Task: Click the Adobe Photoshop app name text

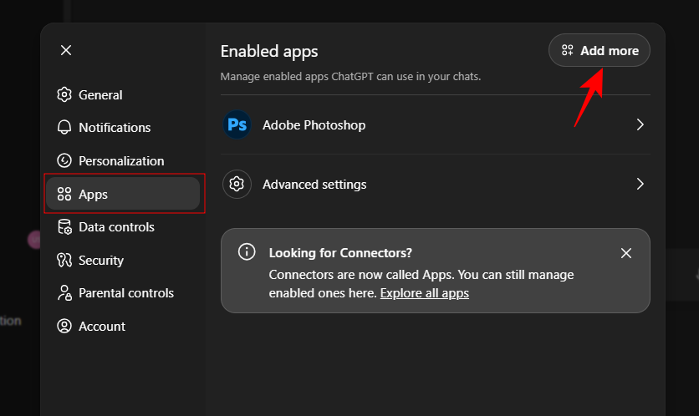Action: (314, 125)
